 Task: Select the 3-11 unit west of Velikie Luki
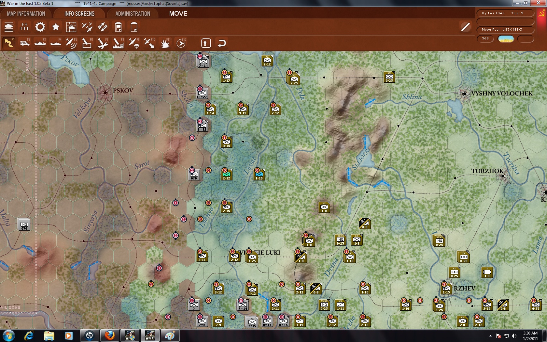202,256
